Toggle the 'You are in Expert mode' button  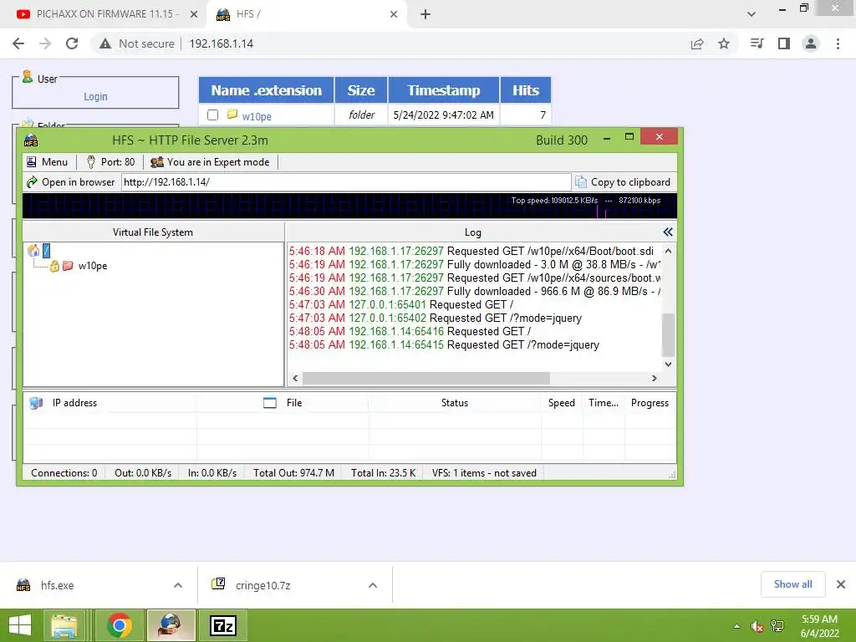210,162
